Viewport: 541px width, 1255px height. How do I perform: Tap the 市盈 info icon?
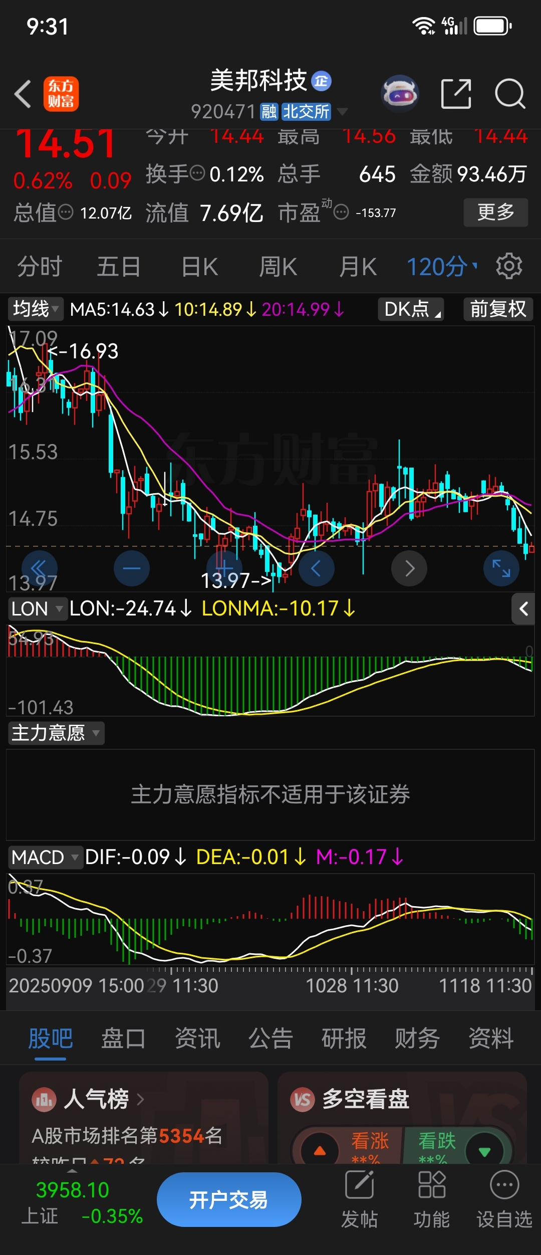click(x=341, y=212)
